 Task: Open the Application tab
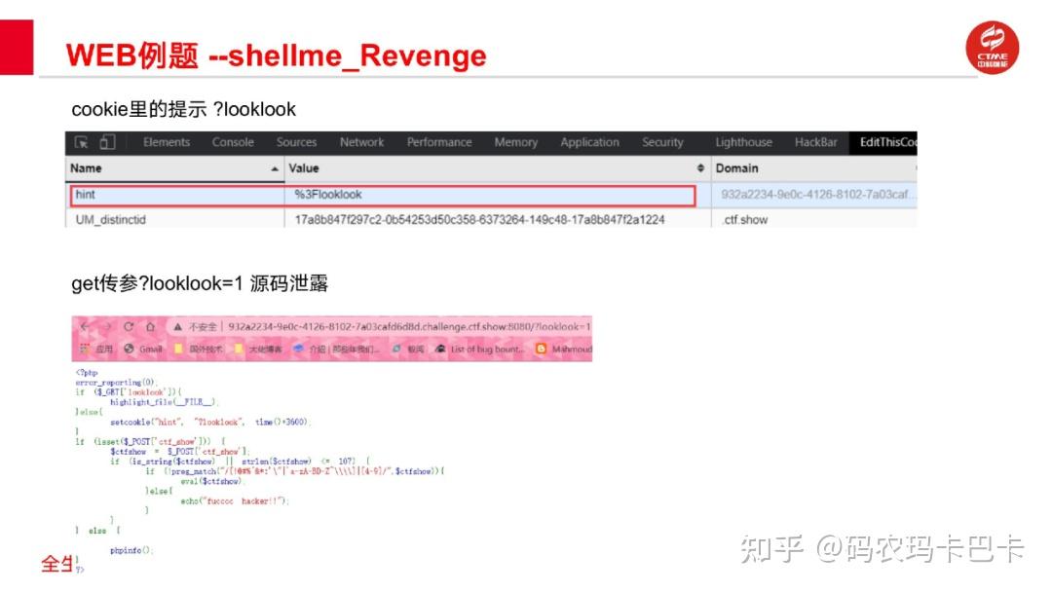[x=589, y=142]
